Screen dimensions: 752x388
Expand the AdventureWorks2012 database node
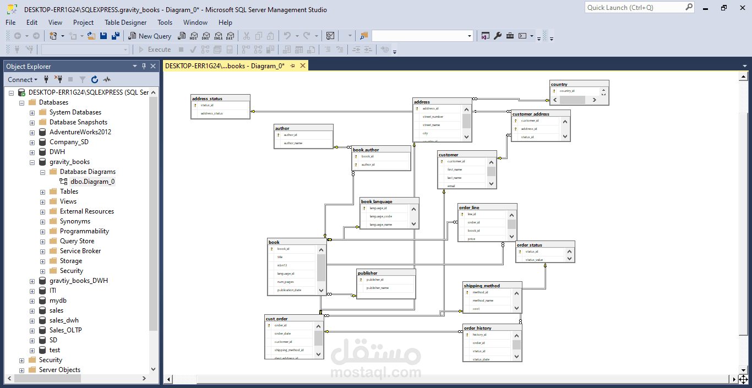(x=32, y=132)
